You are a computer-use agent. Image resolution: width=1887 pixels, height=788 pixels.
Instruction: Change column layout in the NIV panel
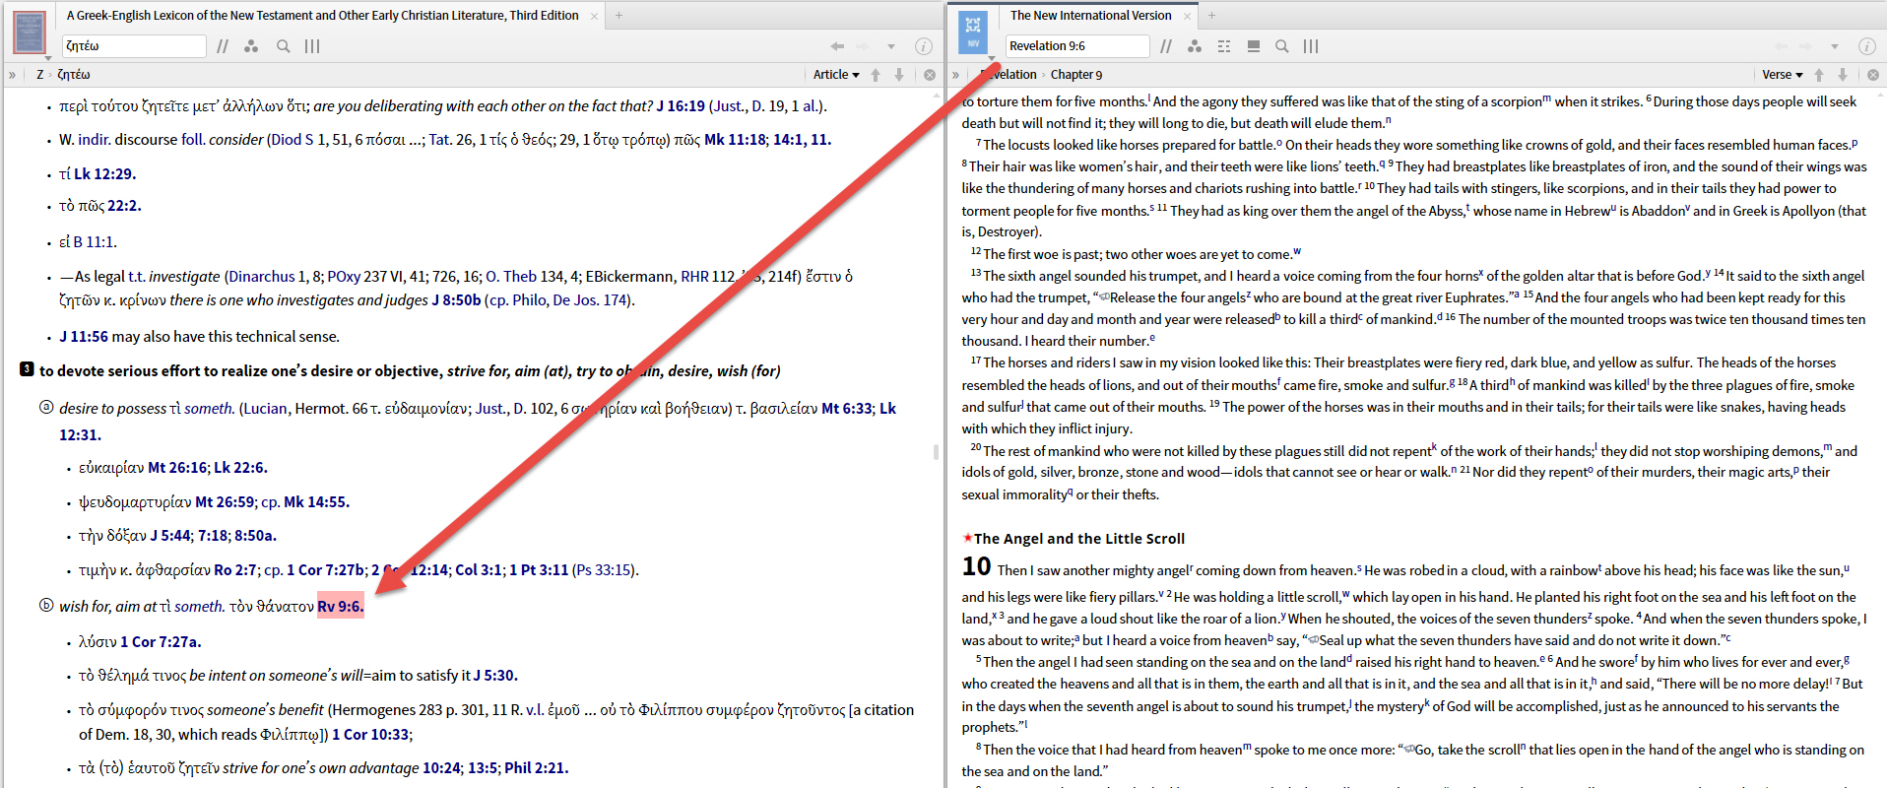1311,46
